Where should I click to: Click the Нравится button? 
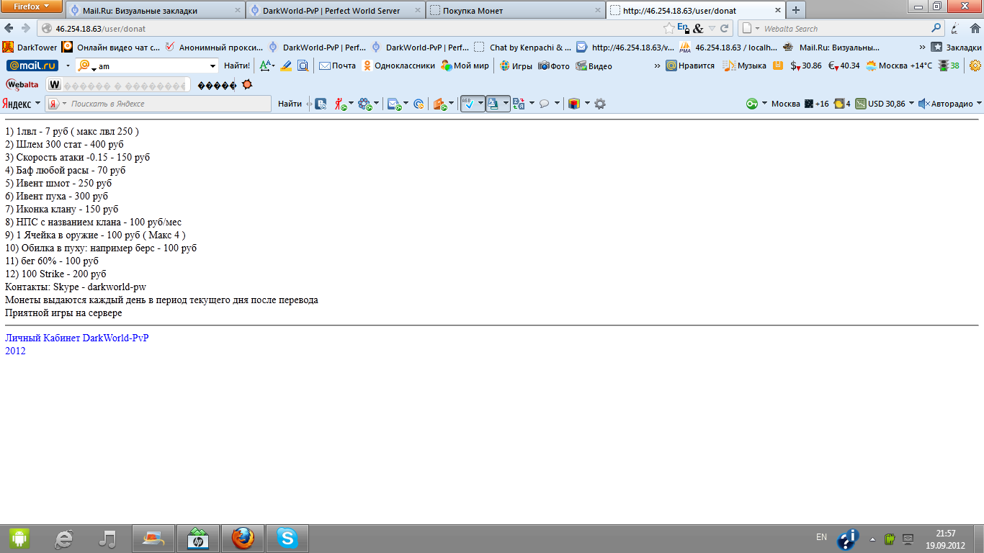pos(690,66)
